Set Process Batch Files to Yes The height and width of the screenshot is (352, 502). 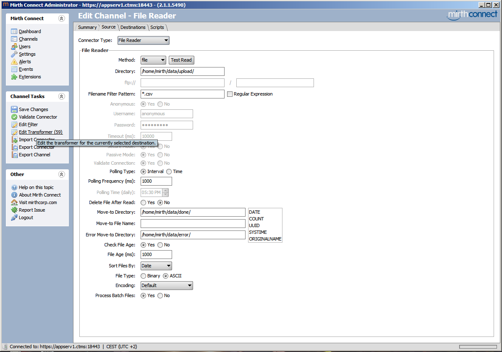143,296
